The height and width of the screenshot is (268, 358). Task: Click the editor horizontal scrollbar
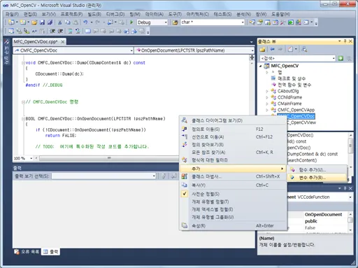pos(108,158)
